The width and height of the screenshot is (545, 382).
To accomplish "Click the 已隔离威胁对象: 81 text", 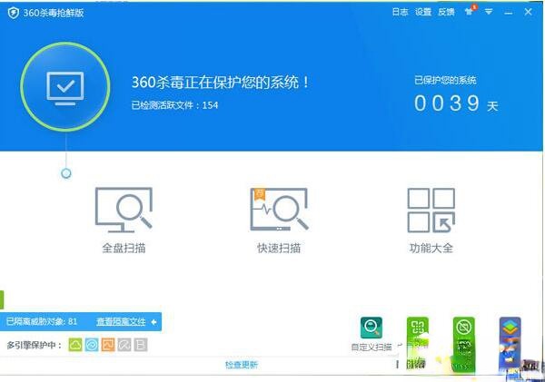I will click(42, 321).
